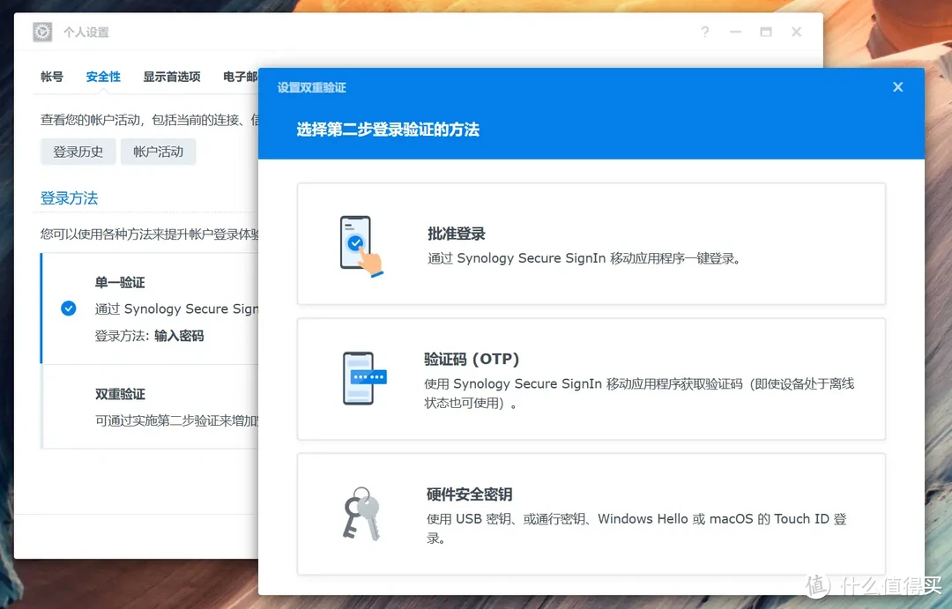Select the 安全性 tab

coord(102,77)
